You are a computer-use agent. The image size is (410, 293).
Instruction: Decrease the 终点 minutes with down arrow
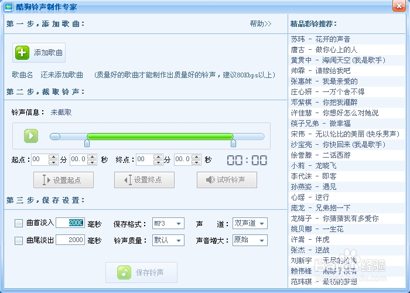pyautogui.click(x=158, y=162)
